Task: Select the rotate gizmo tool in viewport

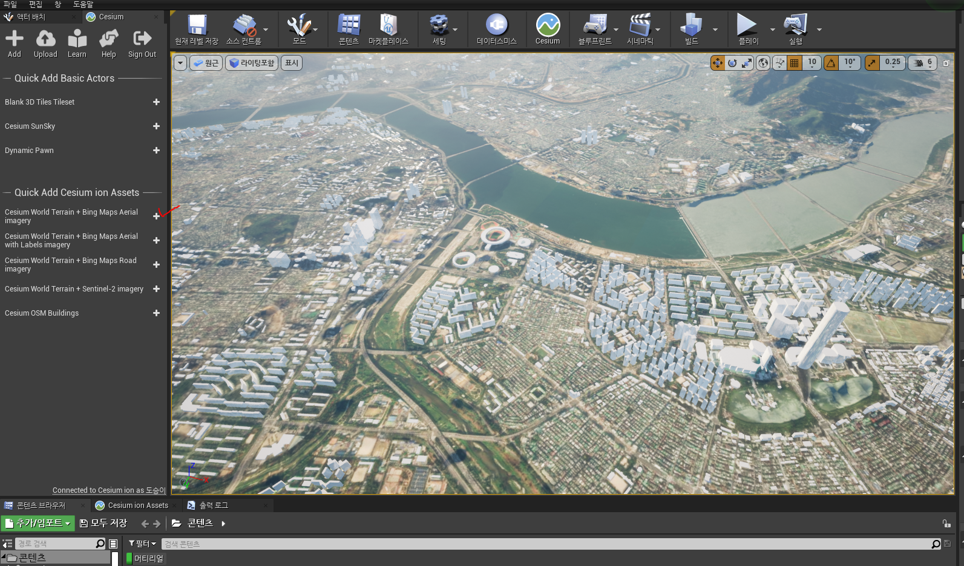Action: point(732,63)
